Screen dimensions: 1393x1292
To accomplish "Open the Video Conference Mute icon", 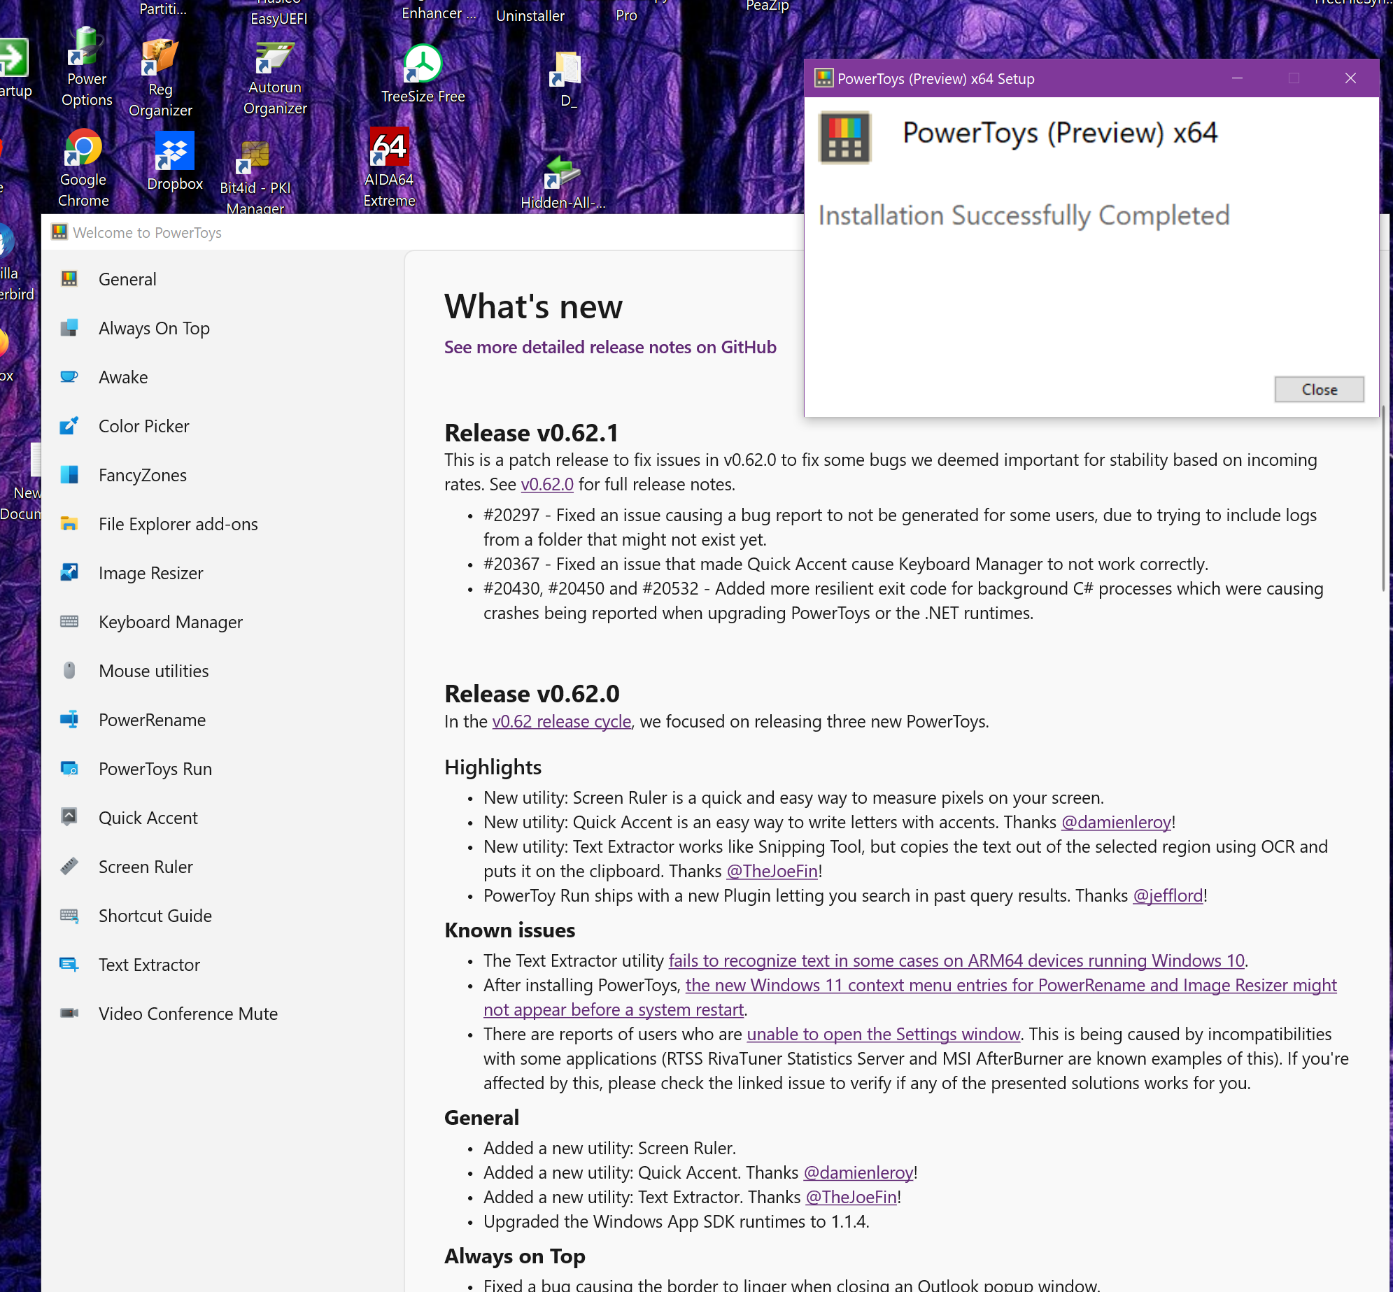I will (69, 1014).
